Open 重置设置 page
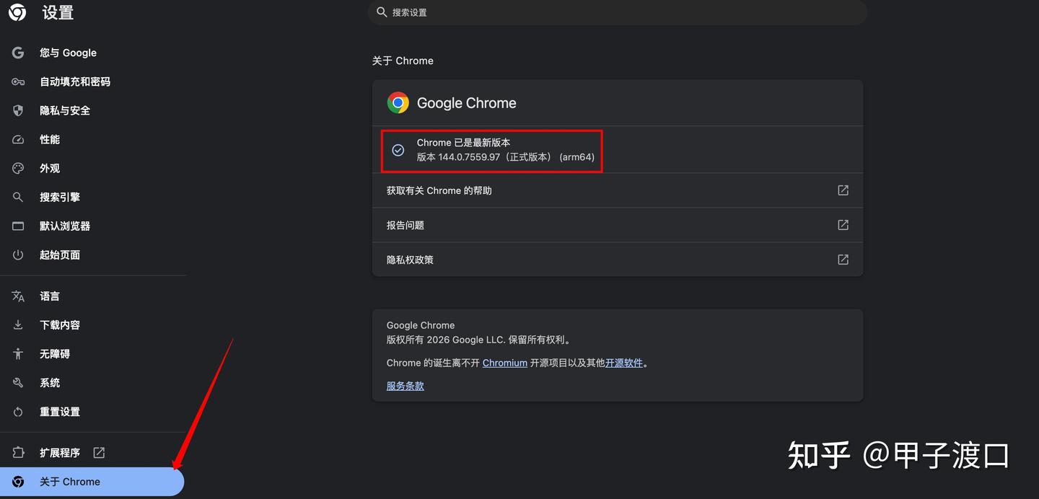 92,412
